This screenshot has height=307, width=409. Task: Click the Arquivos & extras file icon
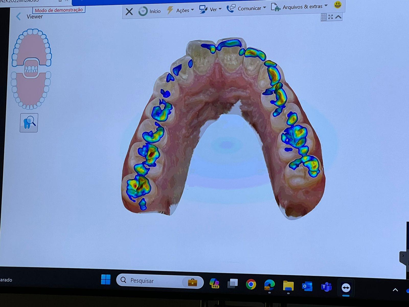(276, 7)
